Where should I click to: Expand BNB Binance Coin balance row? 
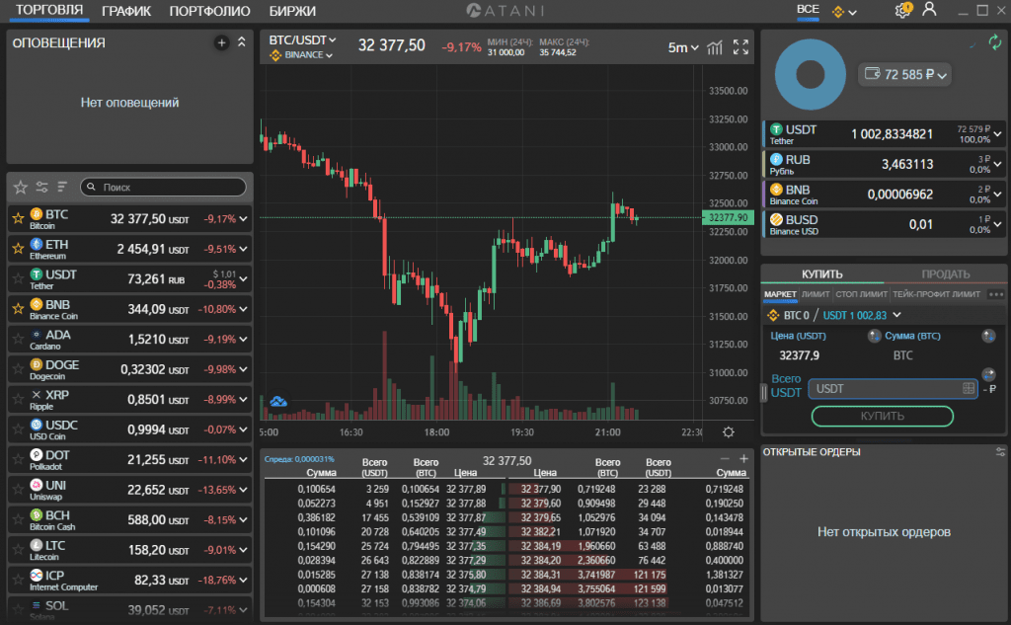[997, 195]
